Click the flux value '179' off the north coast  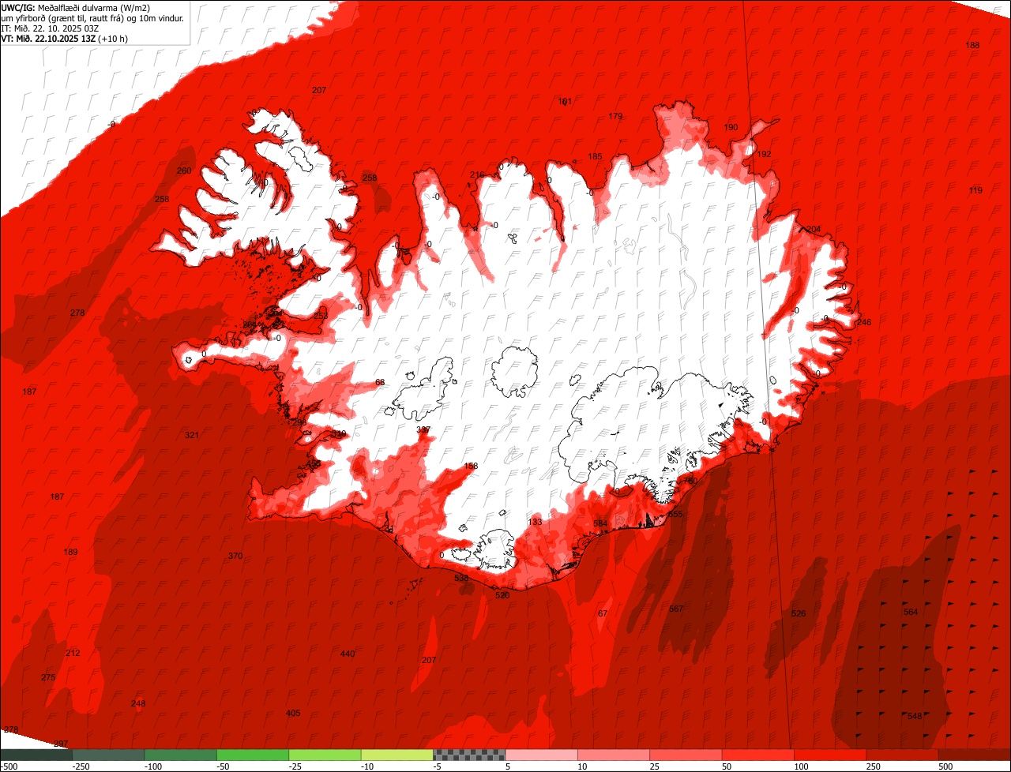click(615, 117)
